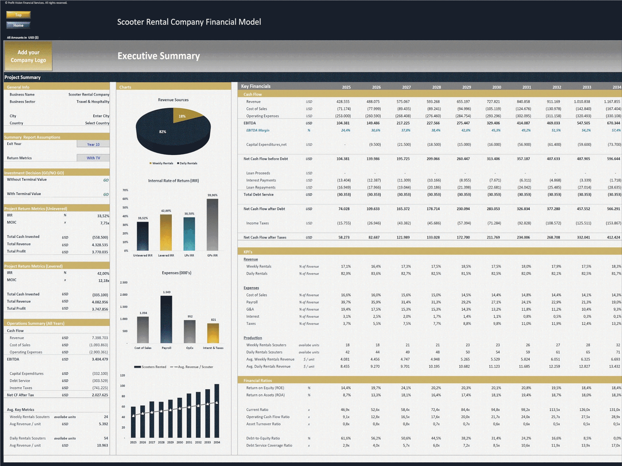Select the Without Terminal Value GO result
This screenshot has width=622, height=466.
click(106, 180)
